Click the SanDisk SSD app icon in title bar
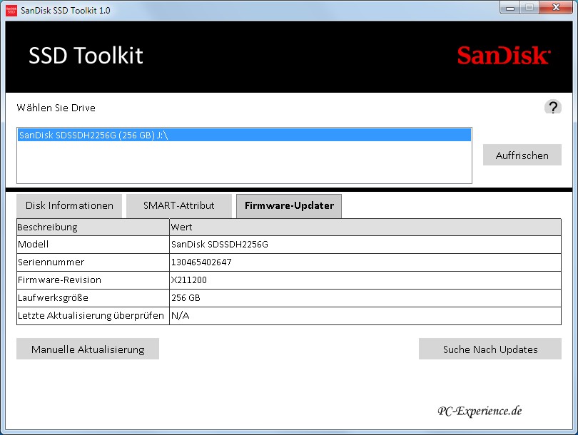Screen dimensions: 578x435 [11, 11]
